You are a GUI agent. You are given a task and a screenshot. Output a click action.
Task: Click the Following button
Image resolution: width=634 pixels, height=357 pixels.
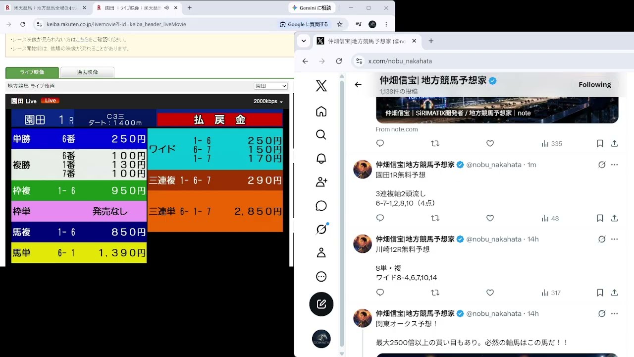[594, 85]
